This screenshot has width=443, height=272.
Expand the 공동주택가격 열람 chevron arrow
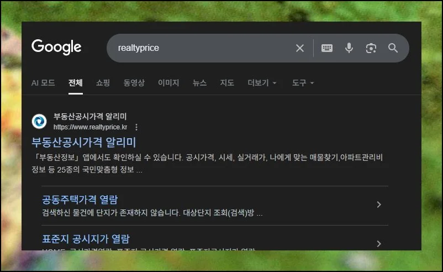pyautogui.click(x=378, y=205)
